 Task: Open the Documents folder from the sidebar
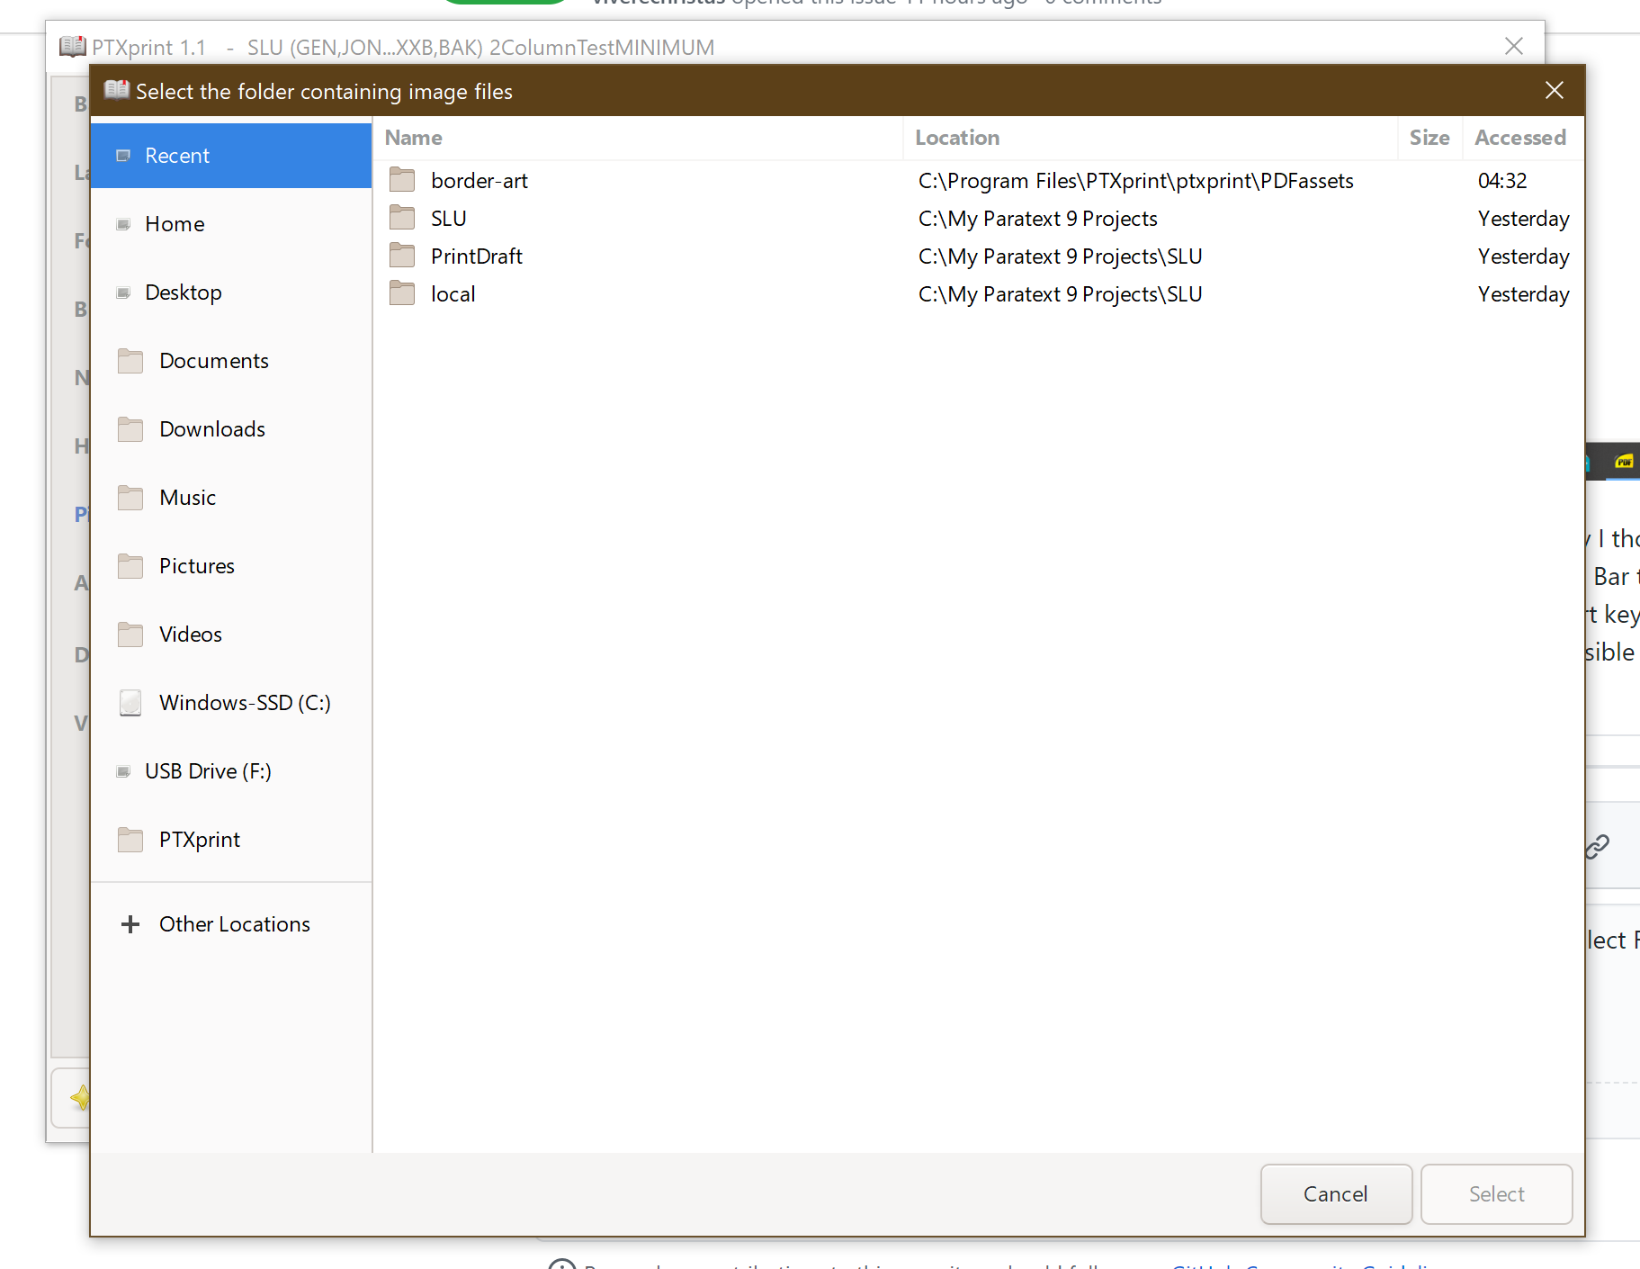click(213, 360)
